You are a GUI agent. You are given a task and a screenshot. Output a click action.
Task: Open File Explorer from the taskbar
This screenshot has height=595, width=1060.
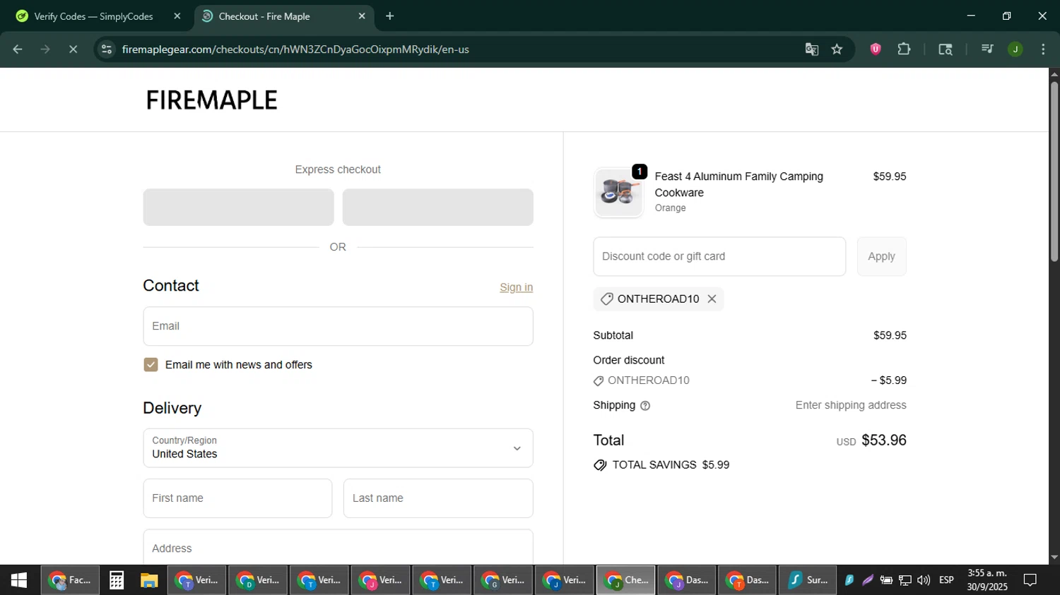[x=148, y=580]
